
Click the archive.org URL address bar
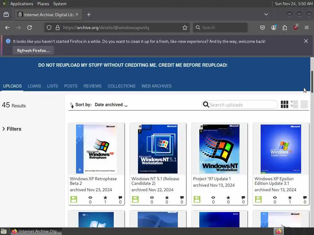click(x=116, y=28)
